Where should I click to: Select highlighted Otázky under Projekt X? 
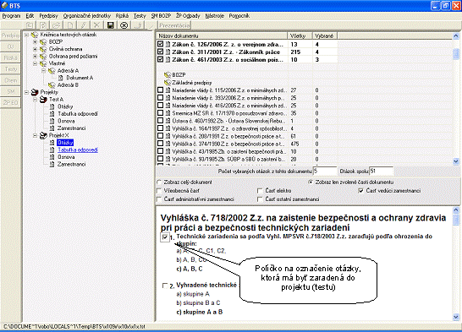65,143
